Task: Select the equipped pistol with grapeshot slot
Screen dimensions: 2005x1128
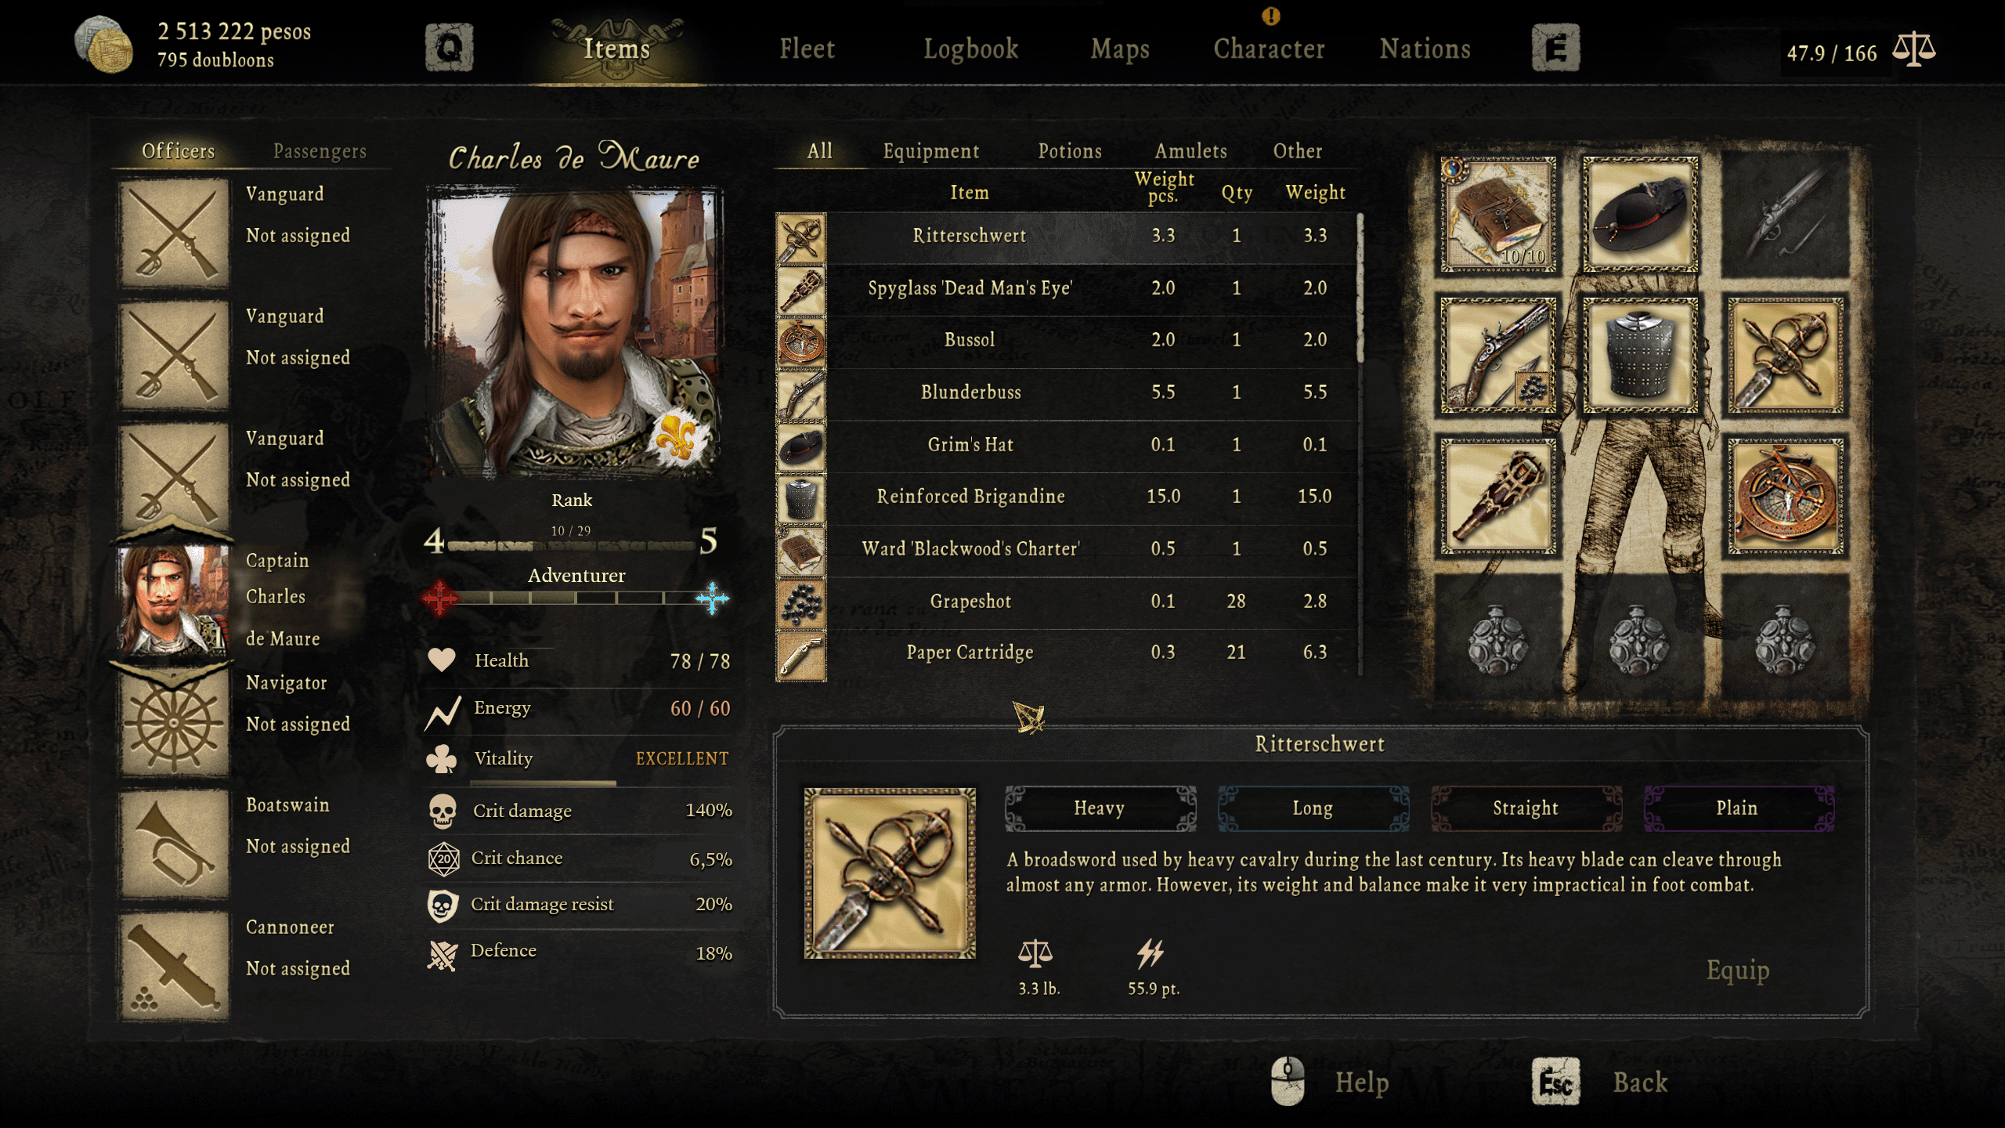Action: click(1497, 355)
